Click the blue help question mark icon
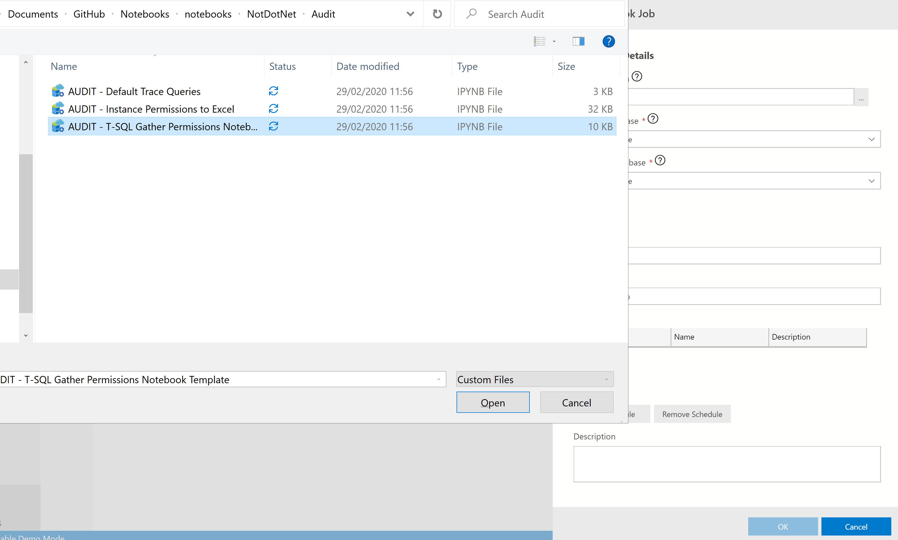Screen dimensions: 898x540 point(608,41)
